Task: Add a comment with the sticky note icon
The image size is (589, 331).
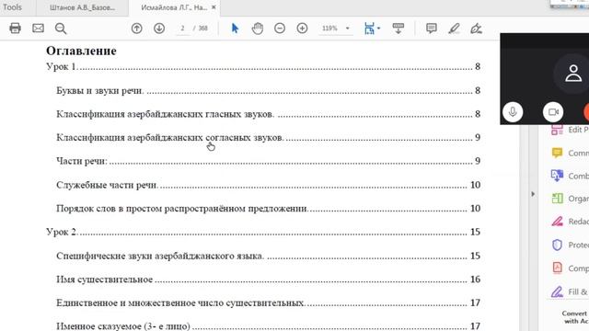Action: tap(432, 29)
